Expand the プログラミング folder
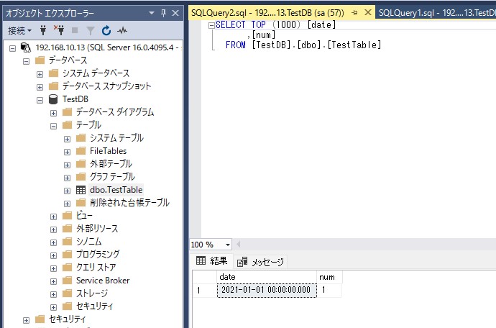 (x=53, y=255)
